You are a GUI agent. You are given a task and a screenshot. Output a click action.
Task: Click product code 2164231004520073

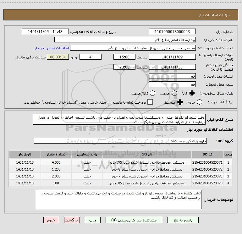pos(207,183)
